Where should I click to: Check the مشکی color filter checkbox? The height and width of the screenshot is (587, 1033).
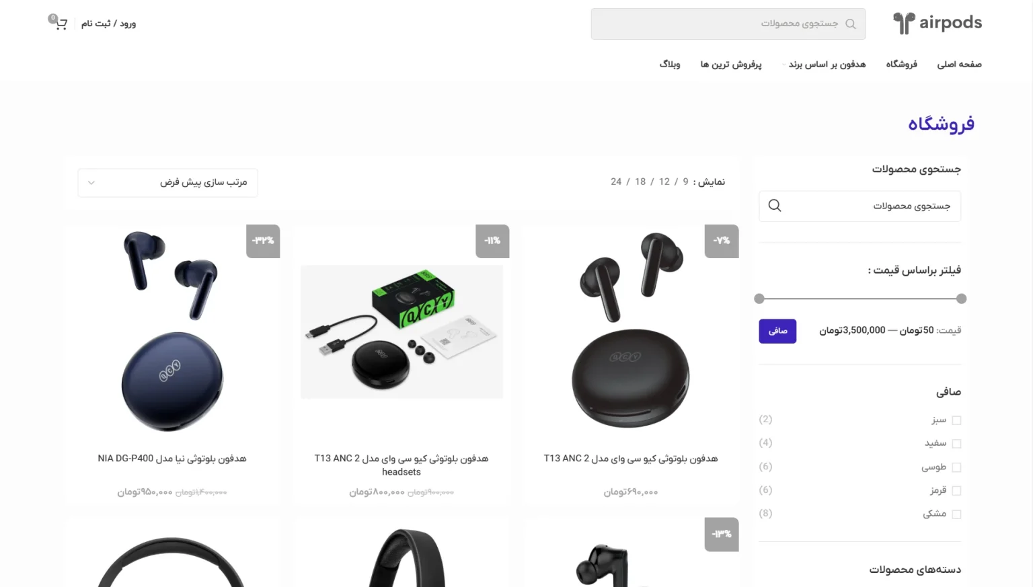(x=957, y=514)
